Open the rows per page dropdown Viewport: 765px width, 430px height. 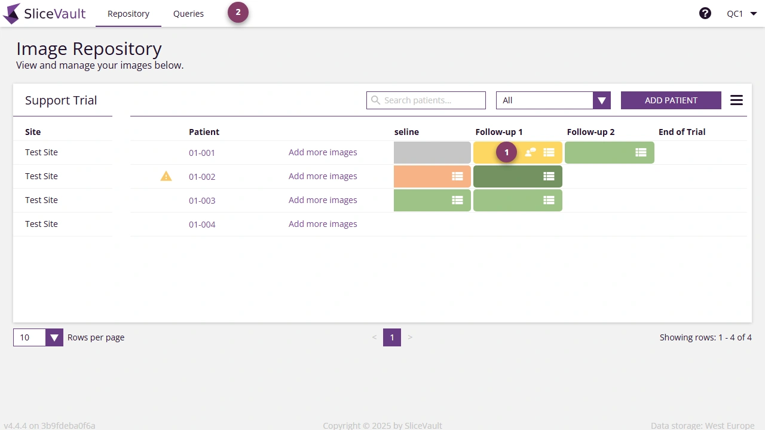(38, 337)
